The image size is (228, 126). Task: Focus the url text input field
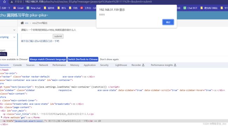click(36, 36)
